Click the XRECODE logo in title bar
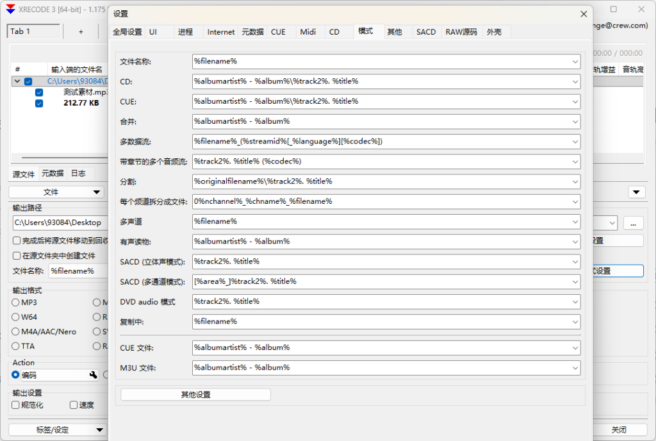 click(x=11, y=10)
